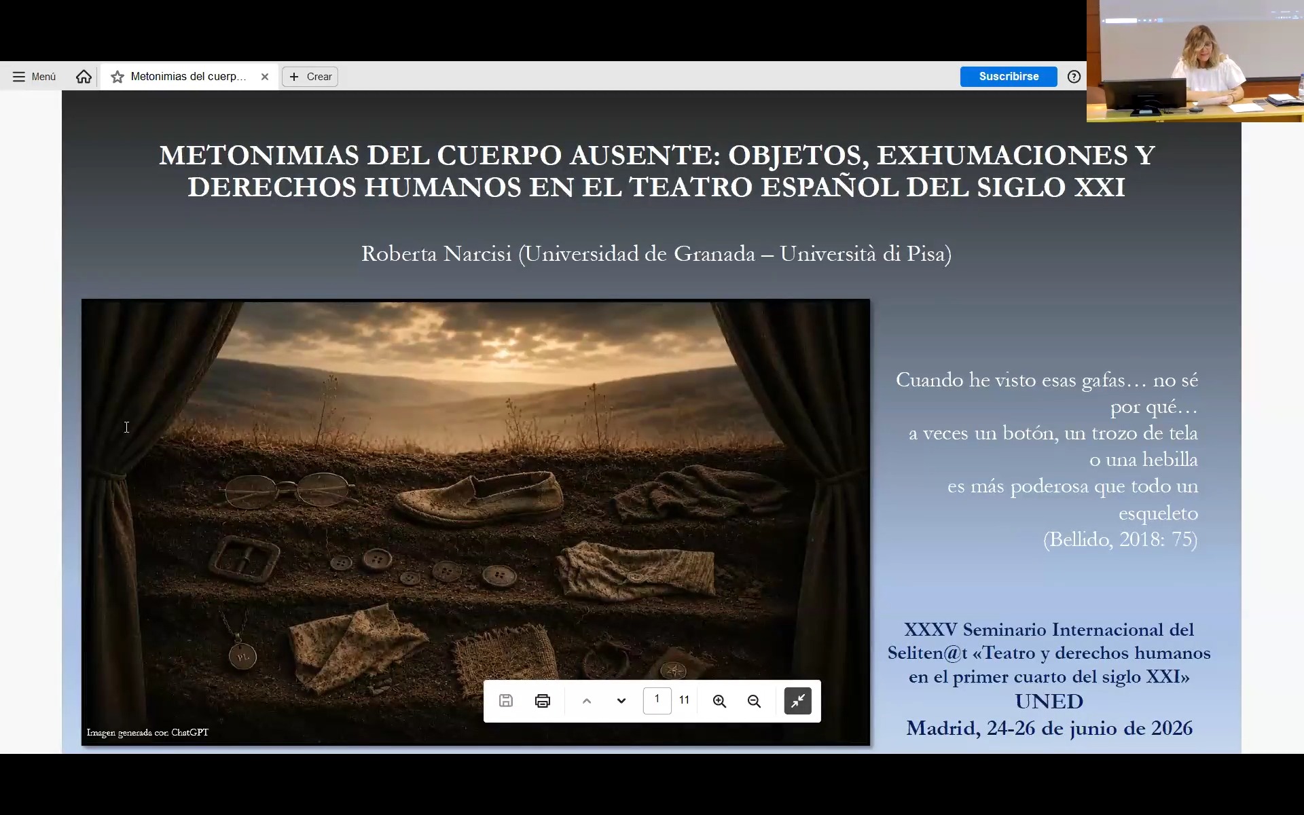Screen dimensions: 1304x815
Task: Click the AI-generated stage image of objects
Action: point(475,522)
